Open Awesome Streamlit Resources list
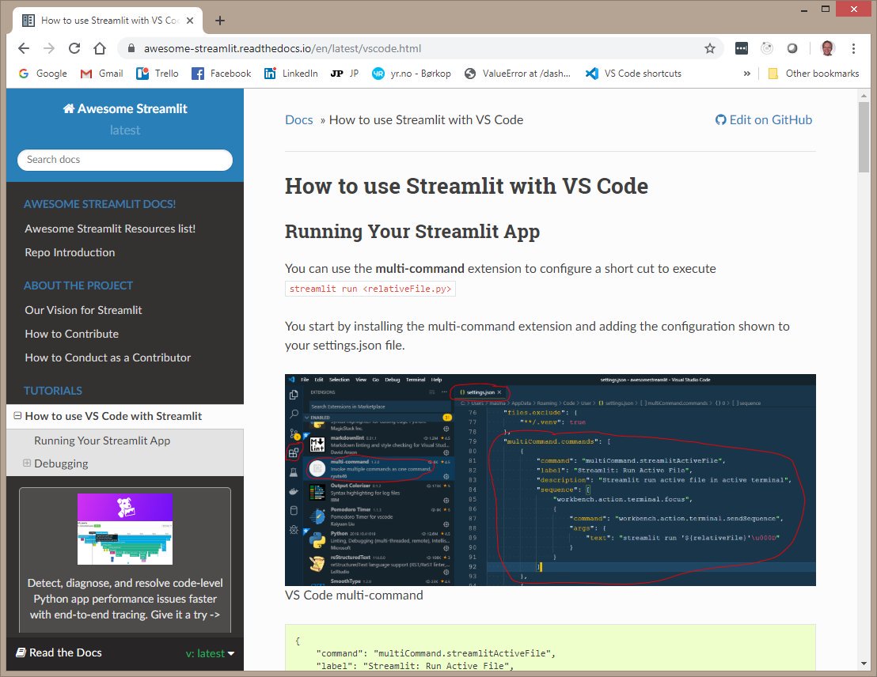 (110, 229)
